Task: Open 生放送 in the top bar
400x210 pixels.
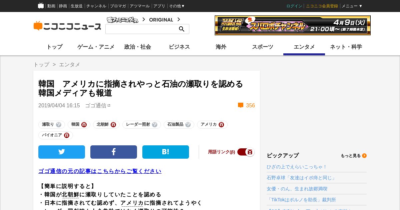Action: (77, 6)
